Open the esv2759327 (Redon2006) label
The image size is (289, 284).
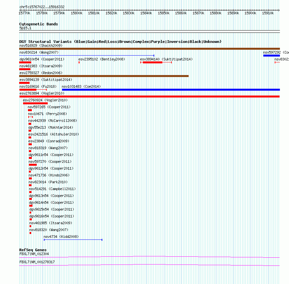tap(41, 73)
